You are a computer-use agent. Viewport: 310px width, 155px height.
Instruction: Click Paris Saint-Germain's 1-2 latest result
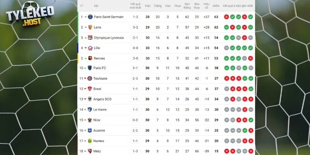pos(135,17)
